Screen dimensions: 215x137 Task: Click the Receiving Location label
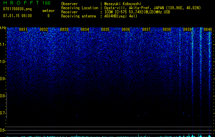tap(80, 8)
